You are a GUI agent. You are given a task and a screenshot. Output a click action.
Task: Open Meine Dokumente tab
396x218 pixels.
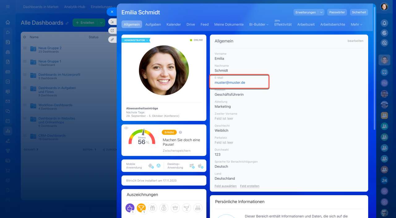pyautogui.click(x=229, y=24)
